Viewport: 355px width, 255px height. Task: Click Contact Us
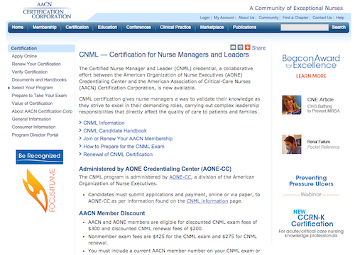pos(322,18)
